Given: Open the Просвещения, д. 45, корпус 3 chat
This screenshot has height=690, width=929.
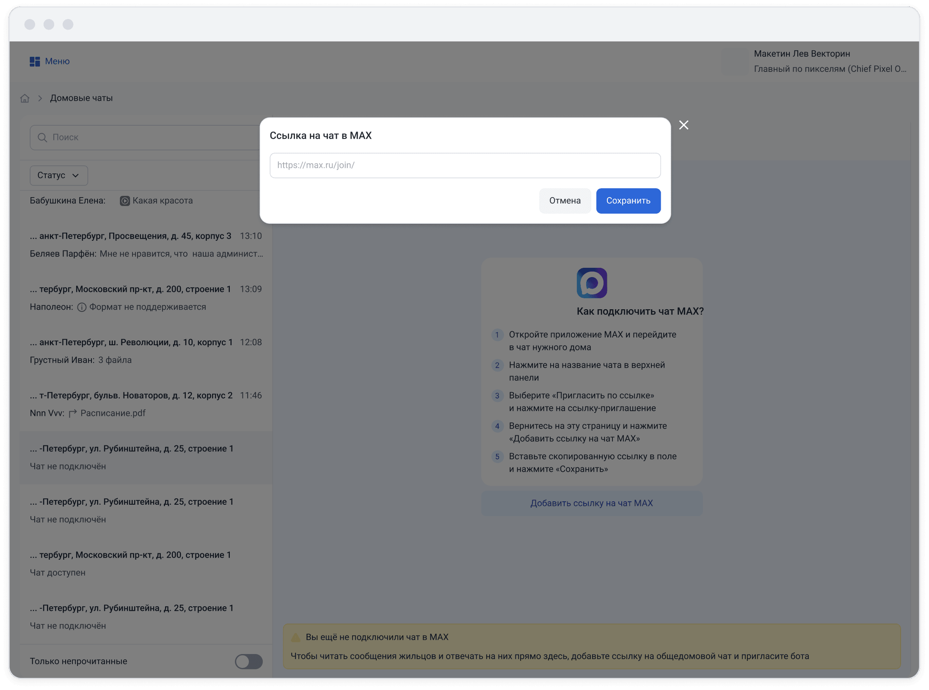Looking at the screenshot, I should pos(146,245).
